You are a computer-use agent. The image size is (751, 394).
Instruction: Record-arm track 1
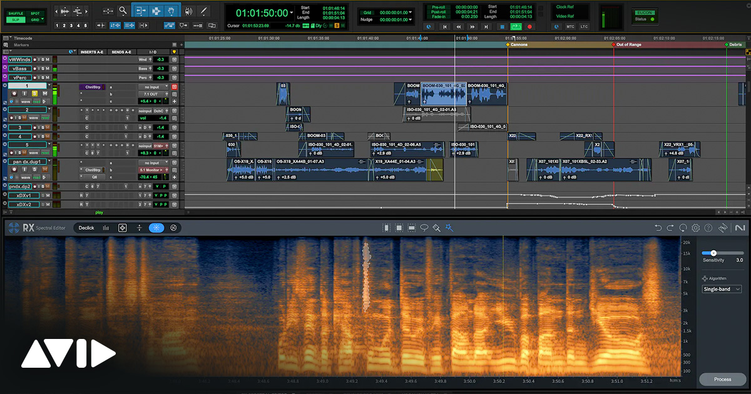13,94
